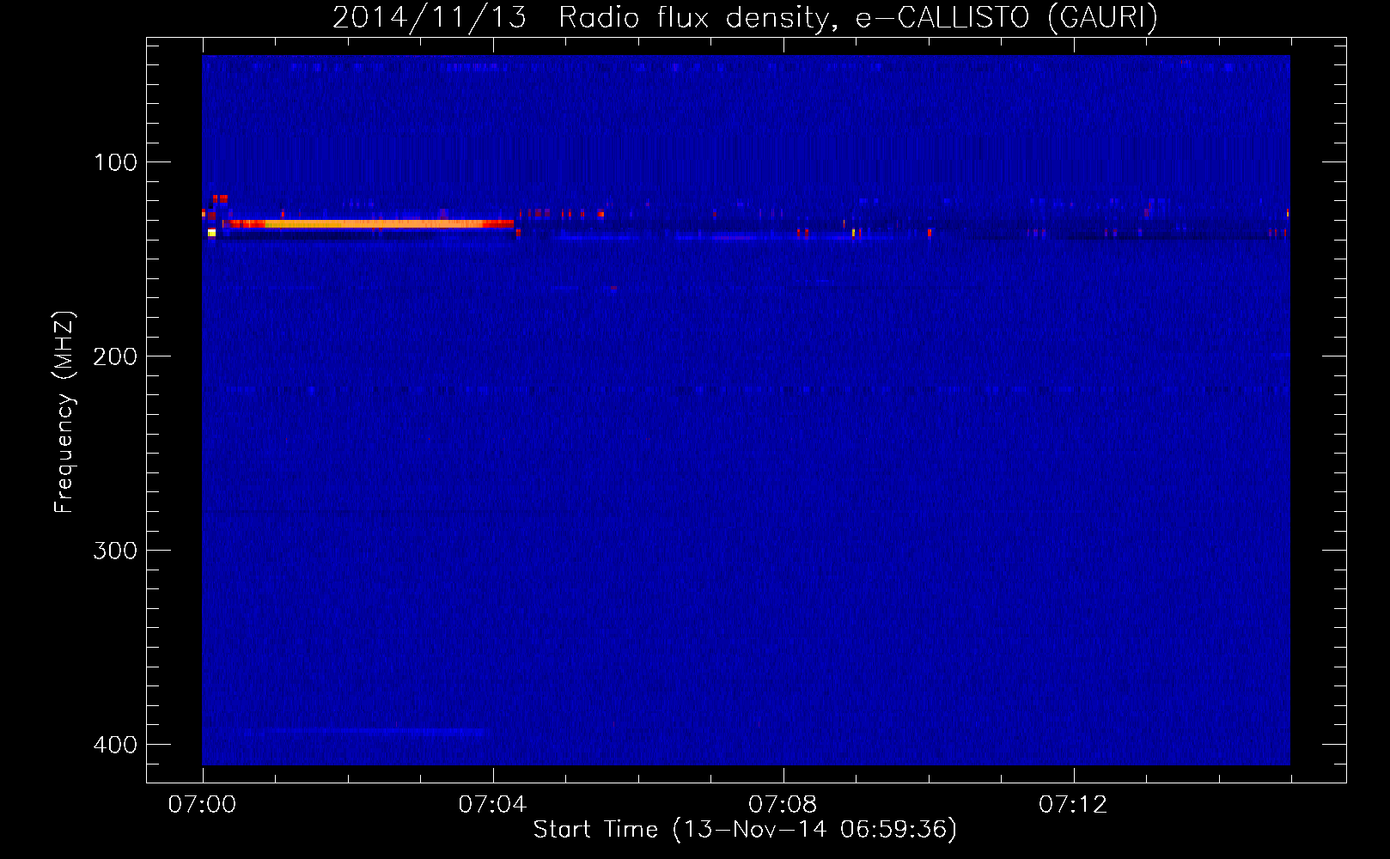Screen dimensions: 1390x859
Task: Click the 100 frequency tick label
Action: point(115,162)
